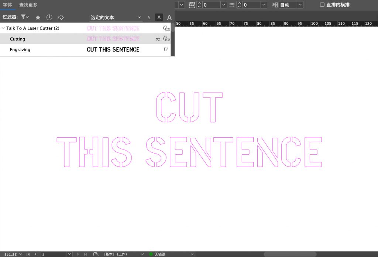Go to the first page
The width and height of the screenshot is (378, 257).
[28, 254]
